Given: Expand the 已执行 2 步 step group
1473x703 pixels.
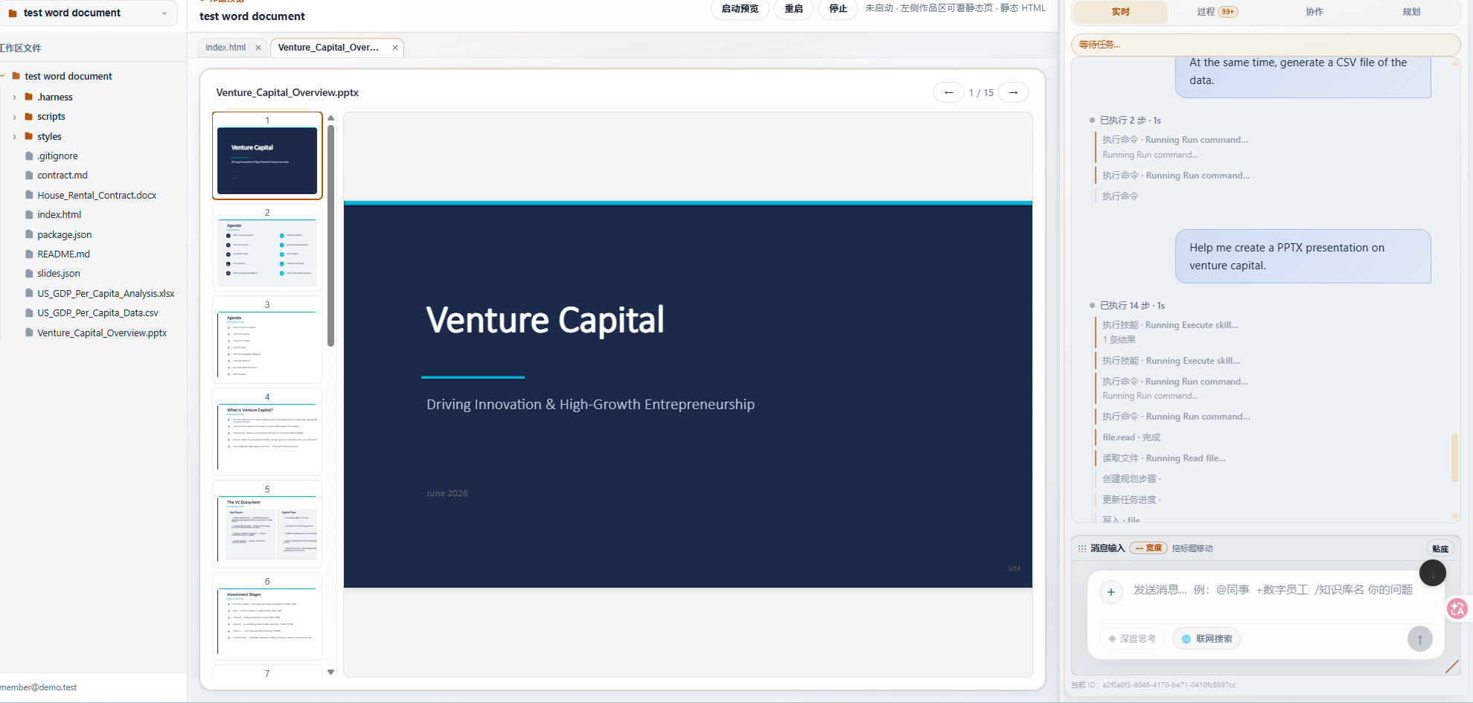Looking at the screenshot, I should [x=1130, y=121].
